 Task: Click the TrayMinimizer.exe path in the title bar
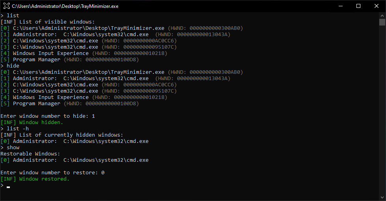pyautogui.click(x=65, y=6)
